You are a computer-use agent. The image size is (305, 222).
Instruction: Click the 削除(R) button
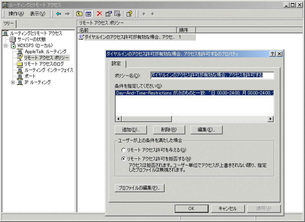169,130
